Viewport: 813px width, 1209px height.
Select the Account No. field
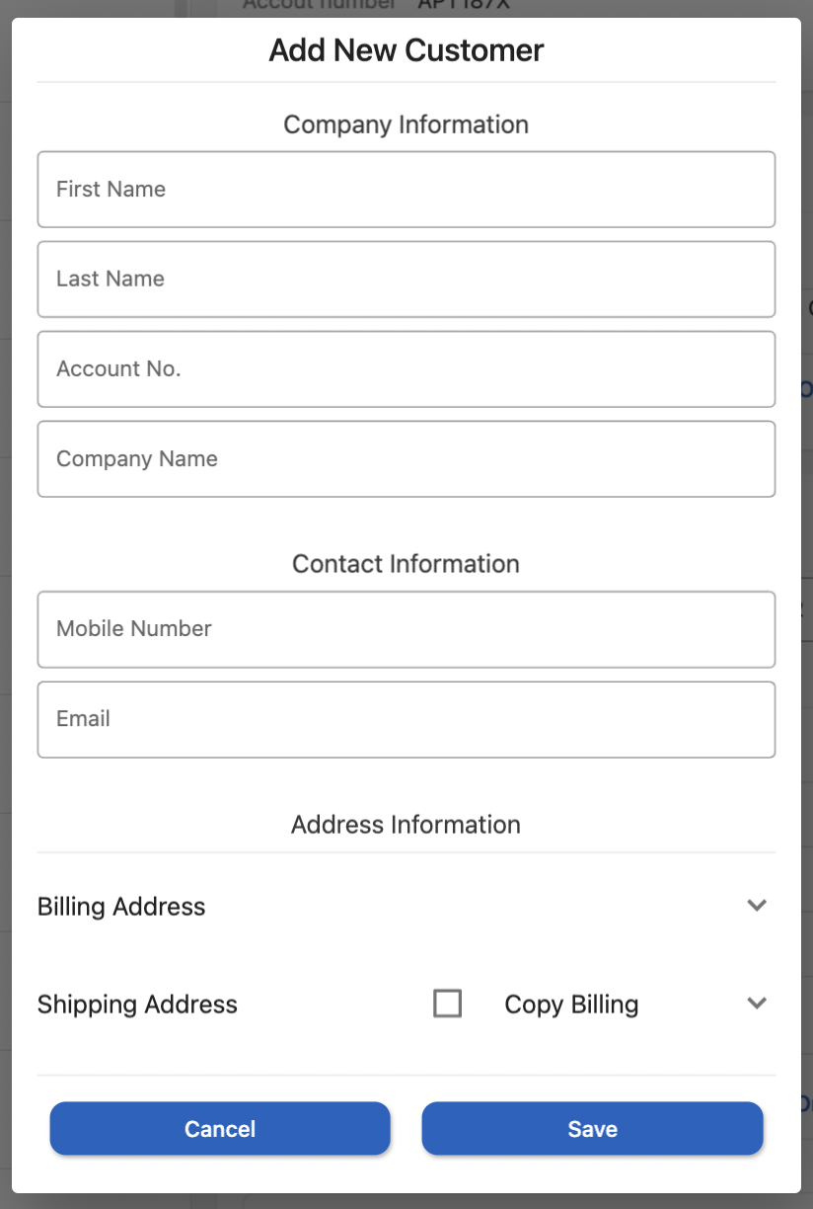406,369
